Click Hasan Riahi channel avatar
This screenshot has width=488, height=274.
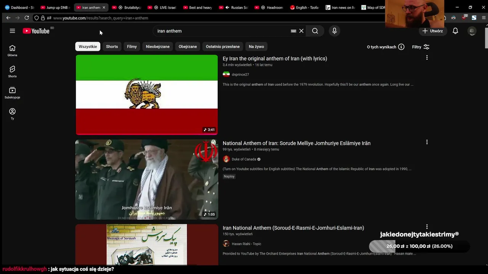226,244
